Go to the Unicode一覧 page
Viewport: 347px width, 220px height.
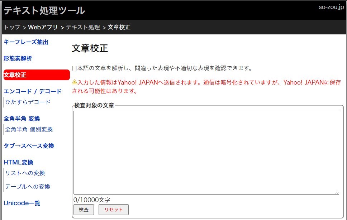tap(22, 203)
